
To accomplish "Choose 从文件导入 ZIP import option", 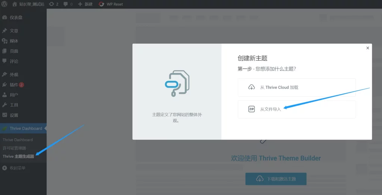I will [297, 109].
